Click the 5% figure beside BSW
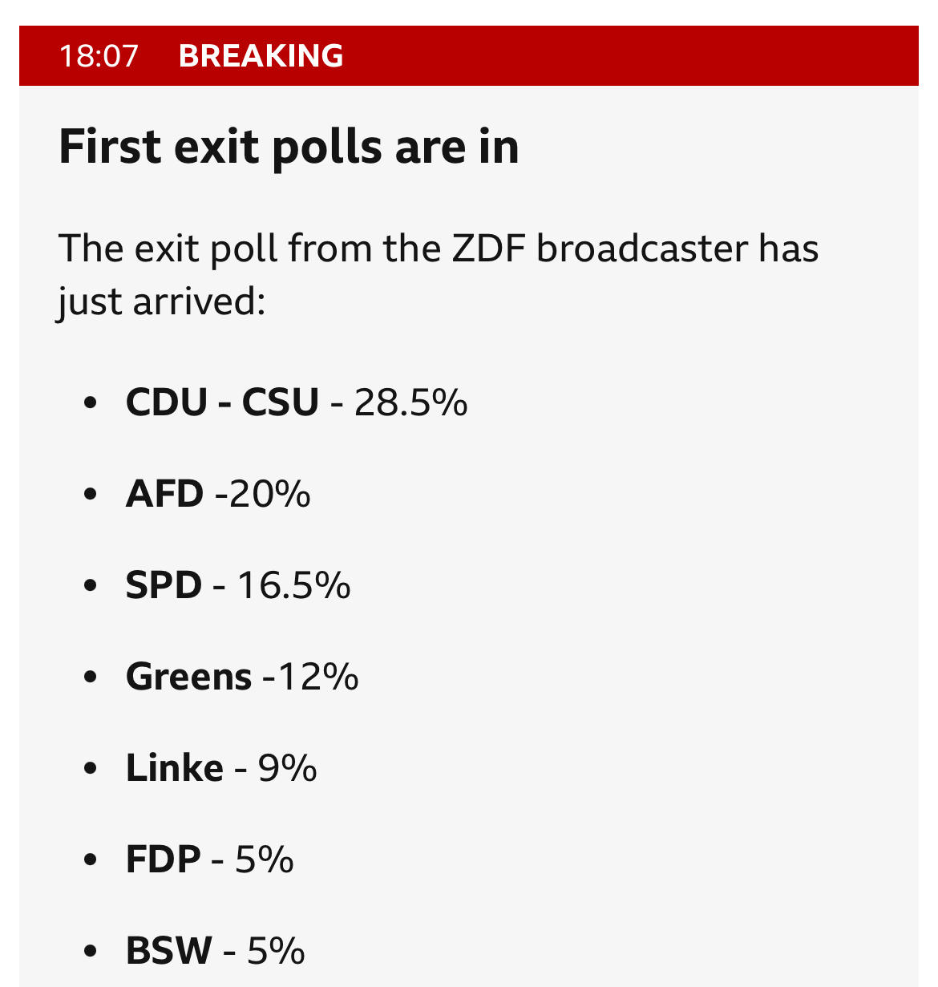This screenshot has width=938, height=987. click(276, 951)
